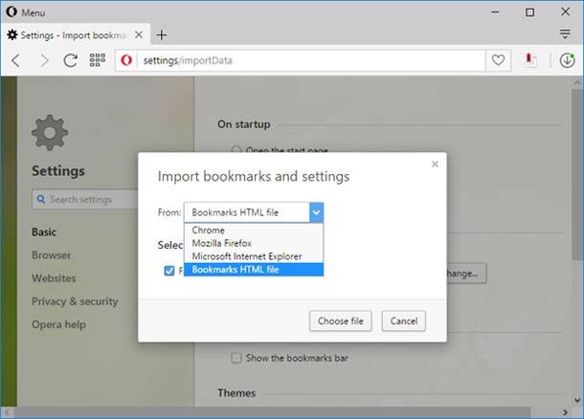Select Microsoft Internet Explorer option
This screenshot has width=584, height=419.
pyautogui.click(x=254, y=256)
